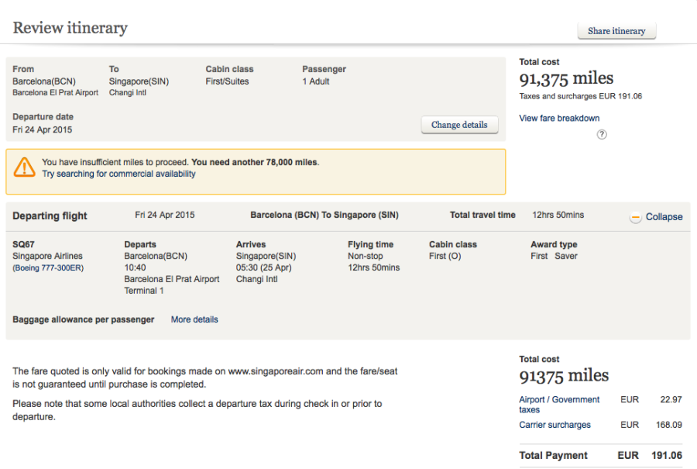Click the minus icon beside Collapse

pos(636,217)
